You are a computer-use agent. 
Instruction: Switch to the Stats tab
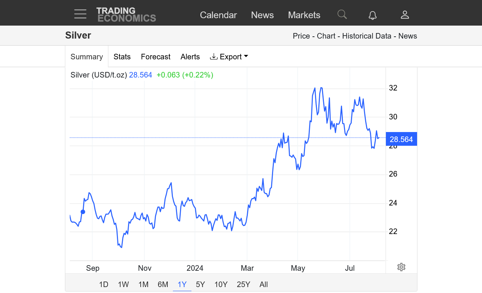[122, 57]
